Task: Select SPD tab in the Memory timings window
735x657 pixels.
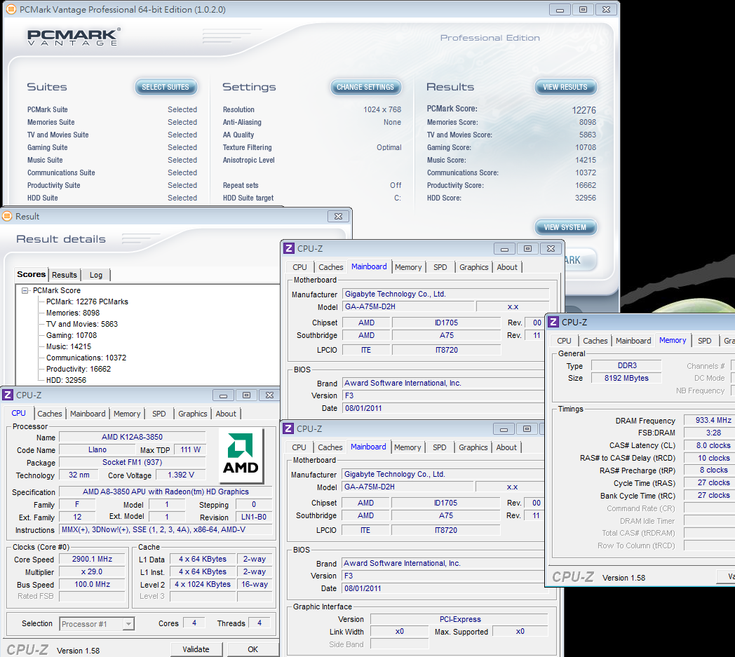Action: pos(705,341)
